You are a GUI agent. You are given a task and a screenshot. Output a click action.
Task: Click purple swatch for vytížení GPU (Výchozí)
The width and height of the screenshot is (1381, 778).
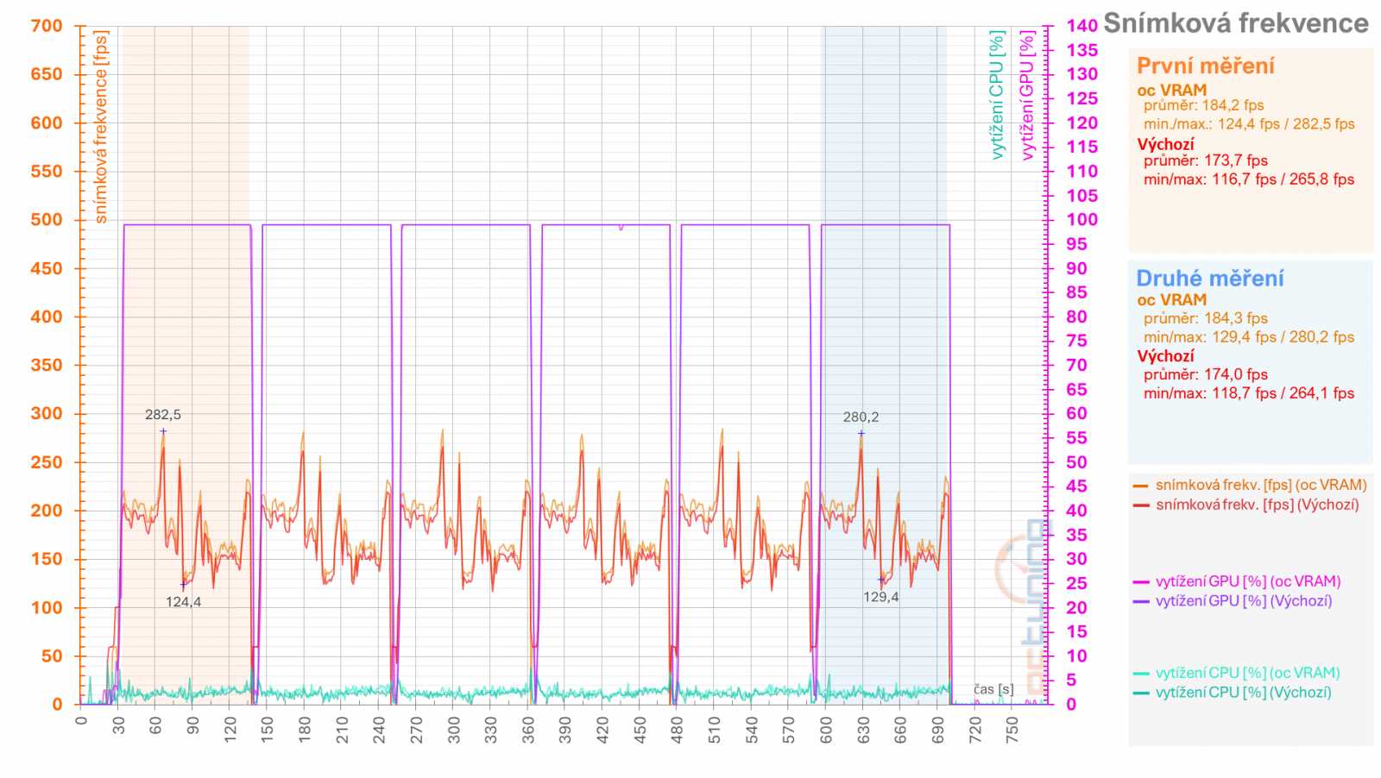(1141, 601)
